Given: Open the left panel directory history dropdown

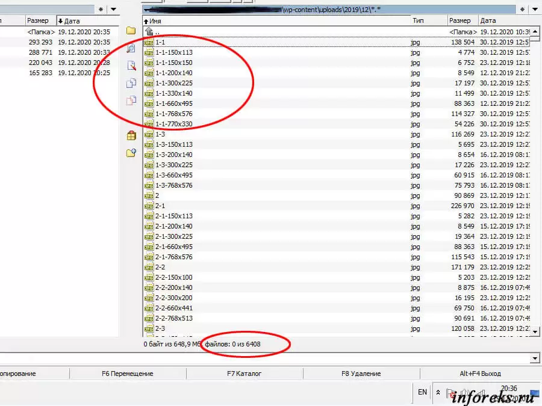Looking at the screenshot, I should point(113,10).
